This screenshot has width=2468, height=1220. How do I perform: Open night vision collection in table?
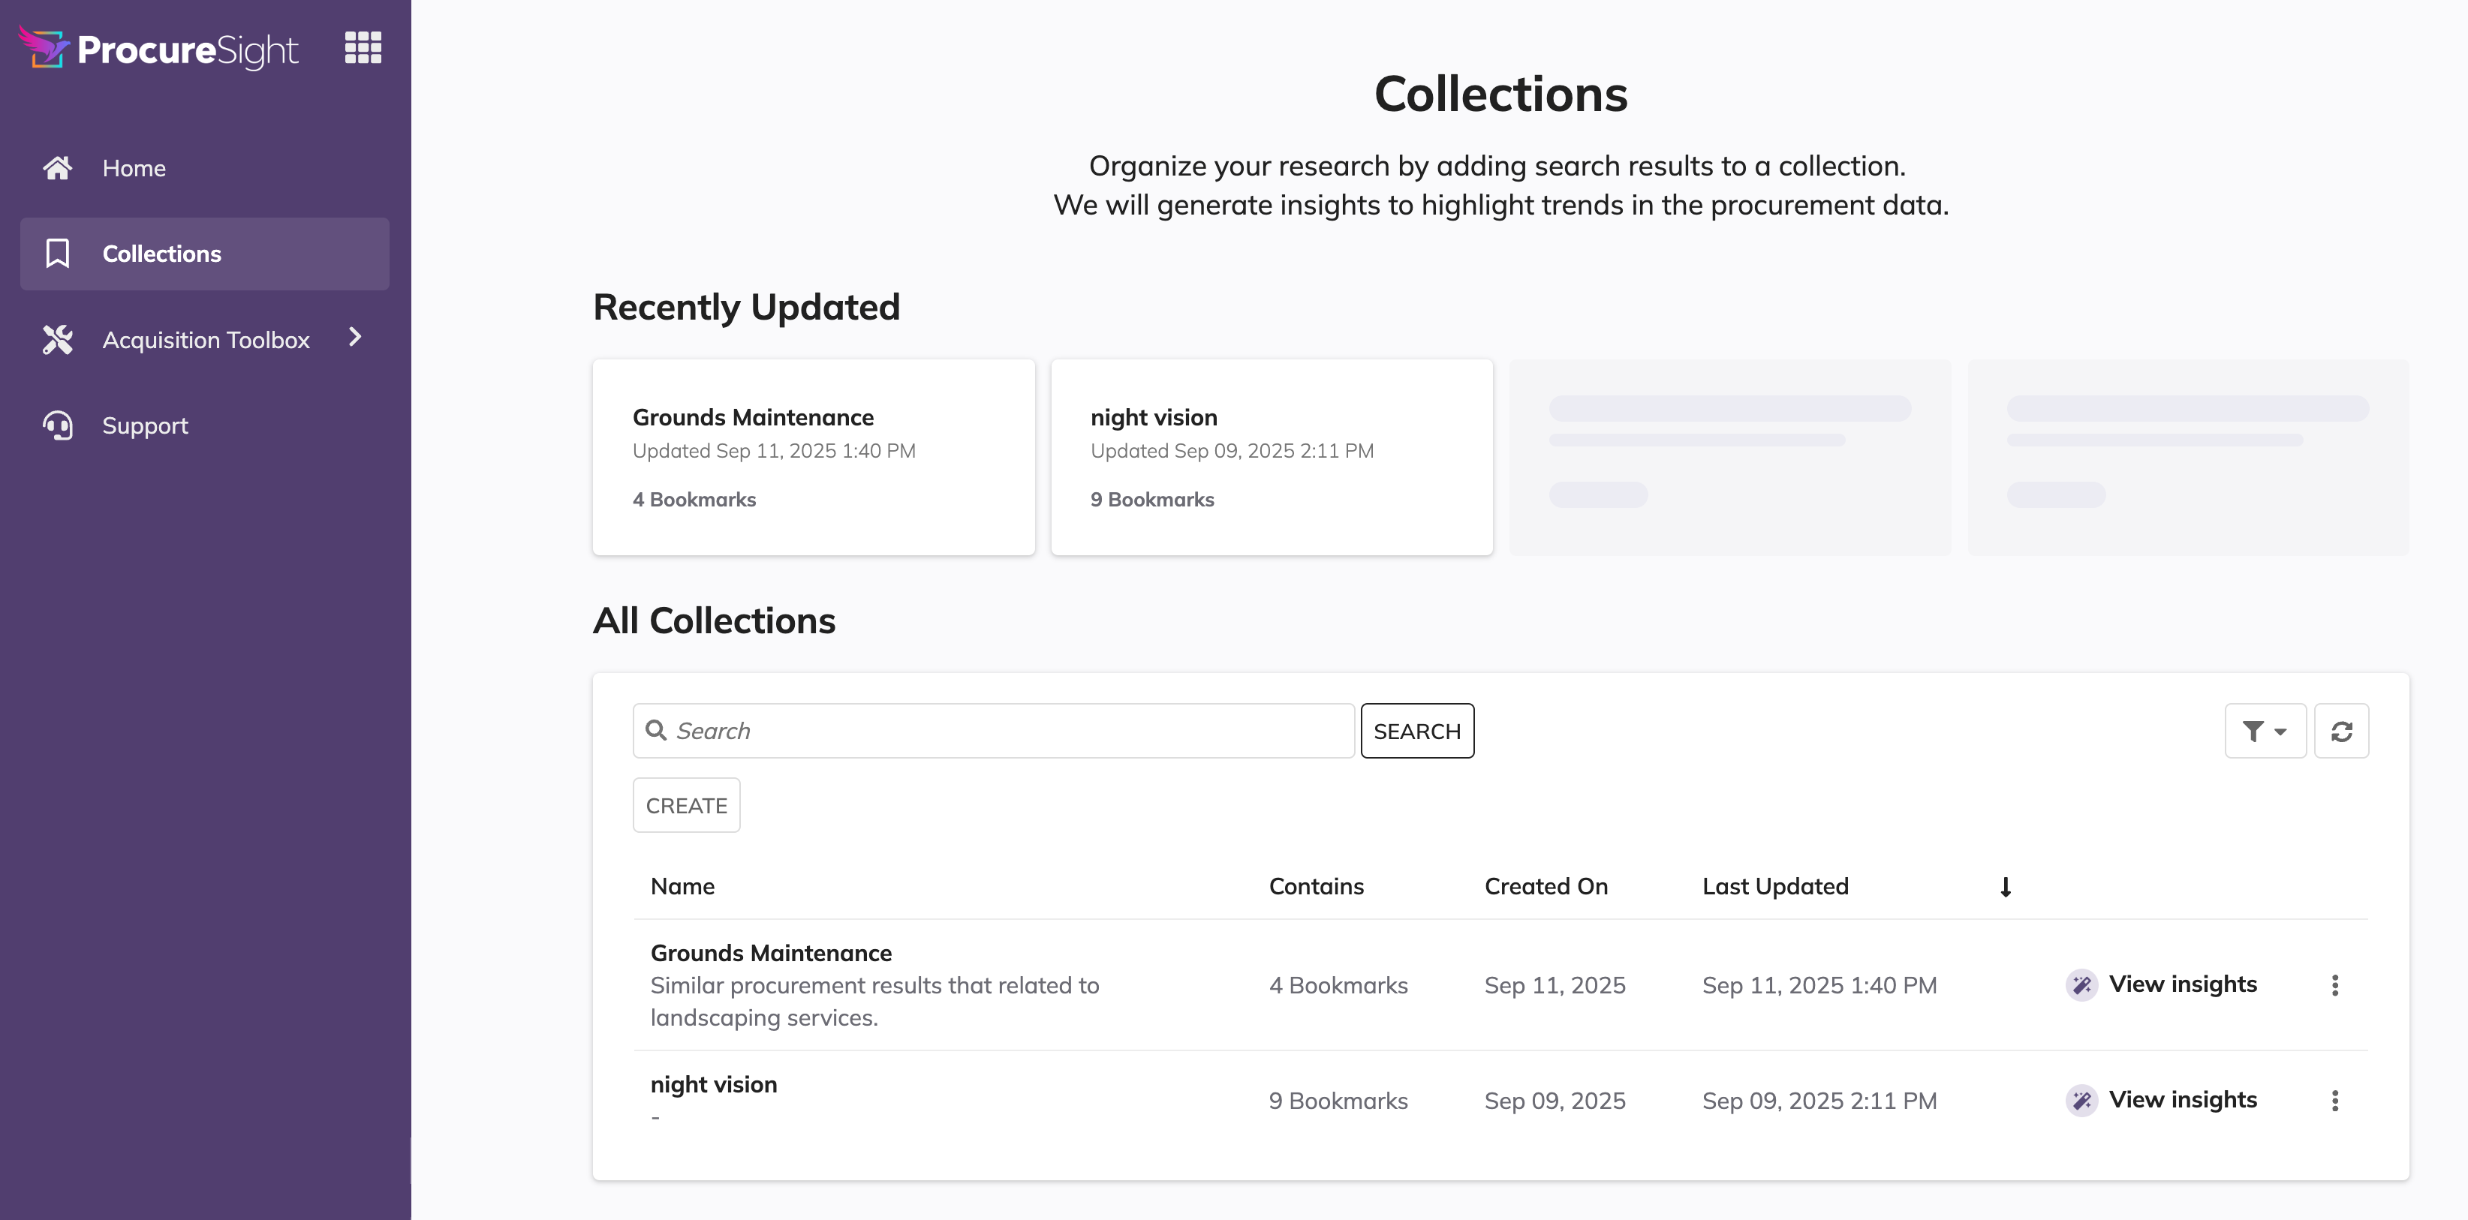tap(714, 1084)
